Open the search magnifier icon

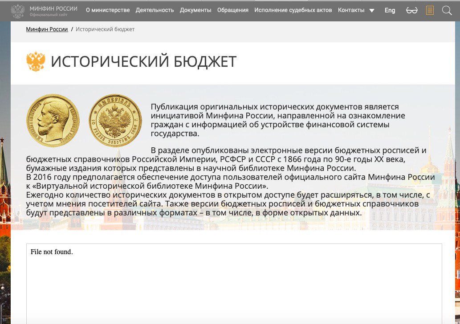click(x=447, y=11)
